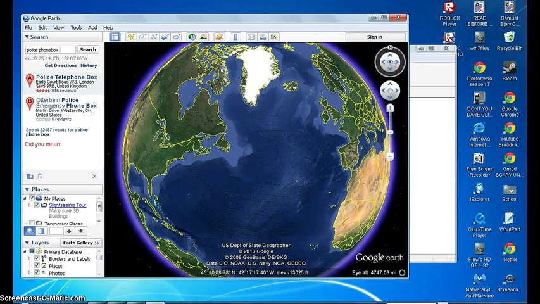The height and width of the screenshot is (304, 540).
Task: Open the Earth Gallery button
Action: 81,243
